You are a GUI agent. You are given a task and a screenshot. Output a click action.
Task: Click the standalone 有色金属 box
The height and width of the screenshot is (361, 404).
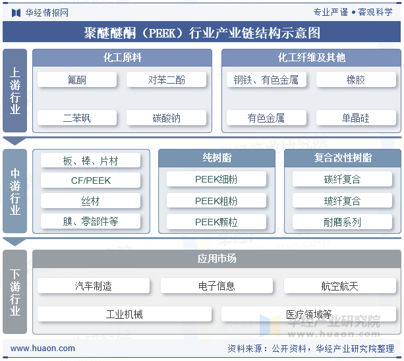pyautogui.click(x=266, y=118)
